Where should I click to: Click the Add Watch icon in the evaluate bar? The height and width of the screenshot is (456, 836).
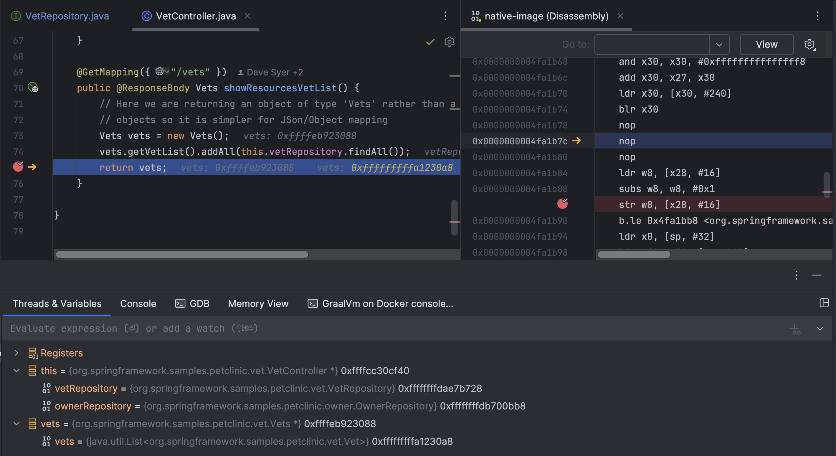pyautogui.click(x=795, y=328)
